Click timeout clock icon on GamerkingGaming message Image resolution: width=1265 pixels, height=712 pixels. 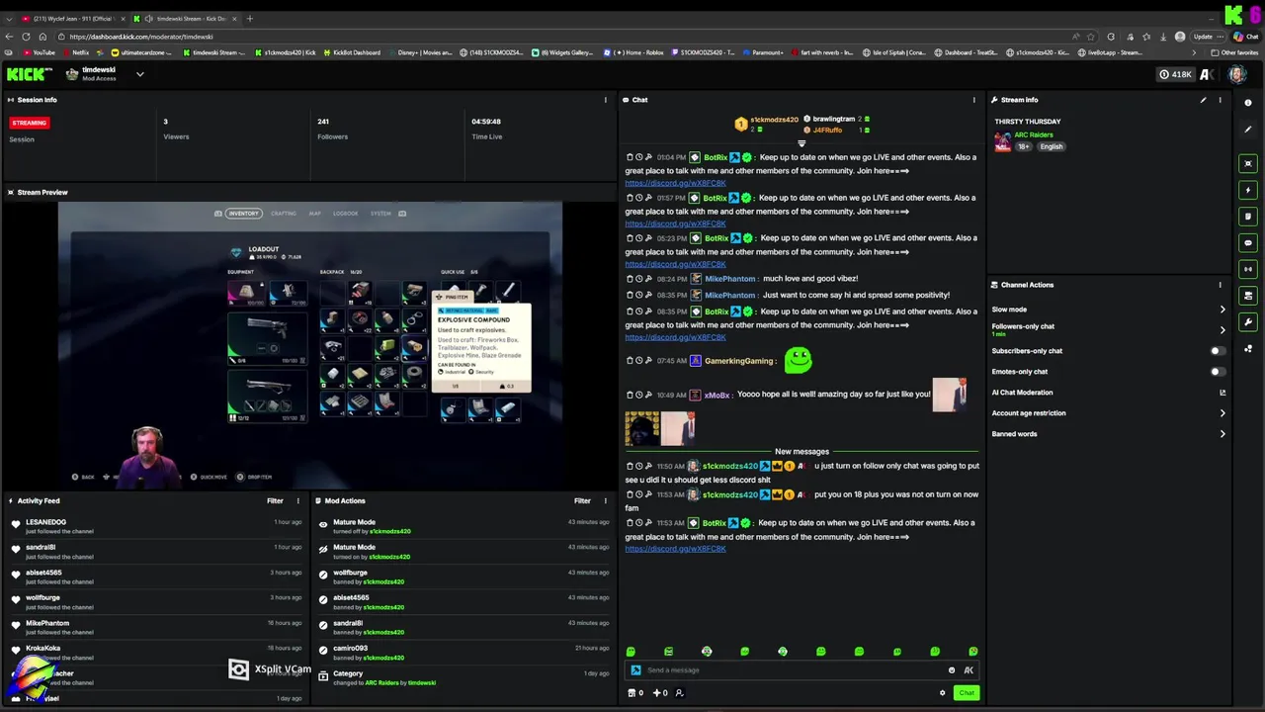tap(639, 361)
